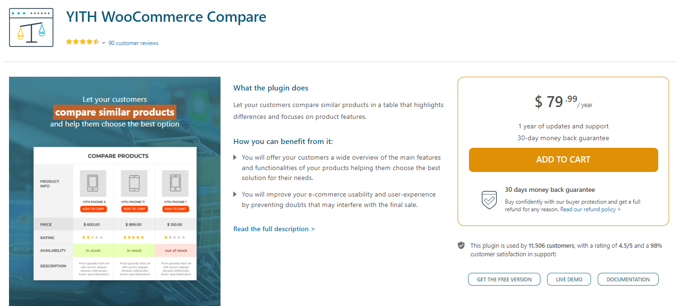Click the arrow bullet before the first benefit

coord(235,157)
